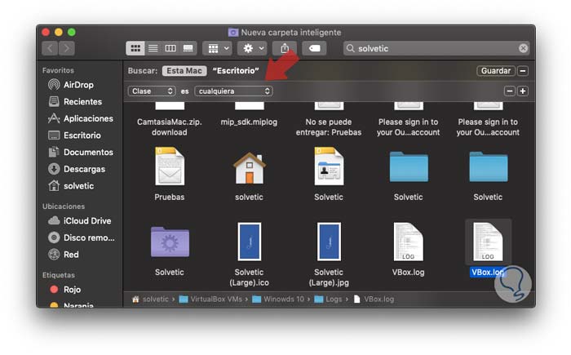The height and width of the screenshot is (355, 571).
Task: Select the Rojo tag in the sidebar
Action: pyautogui.click(x=65, y=290)
